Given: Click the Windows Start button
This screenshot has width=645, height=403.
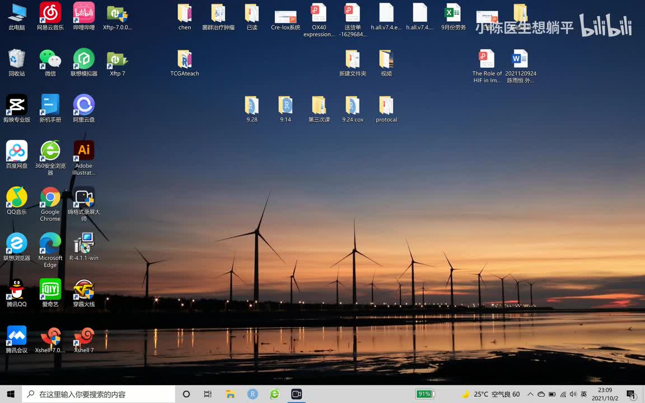Looking at the screenshot, I should [11, 394].
